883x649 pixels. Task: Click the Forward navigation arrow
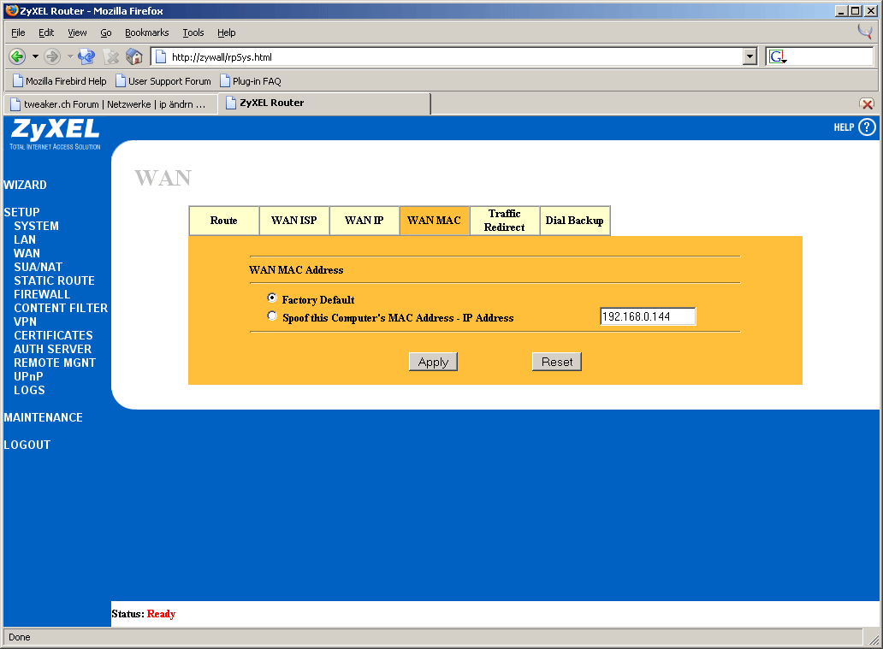coord(52,56)
